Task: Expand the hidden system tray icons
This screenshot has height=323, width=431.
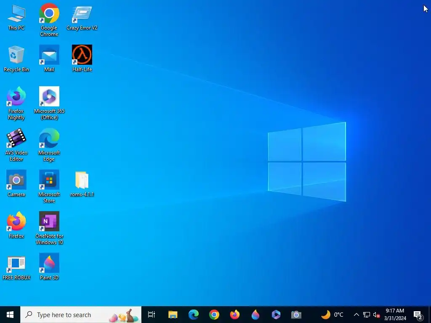Action: coord(356,315)
